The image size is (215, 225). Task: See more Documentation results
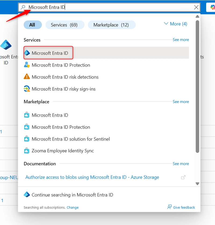coord(181,164)
